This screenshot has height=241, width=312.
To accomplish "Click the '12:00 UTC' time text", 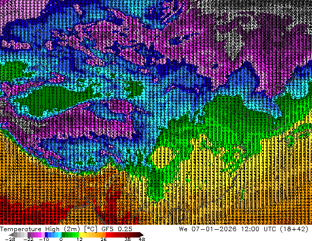I will click(258, 229).
